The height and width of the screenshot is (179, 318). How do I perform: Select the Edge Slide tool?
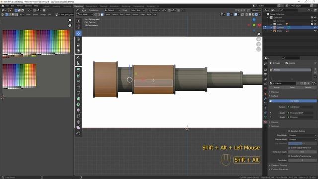[79, 116]
